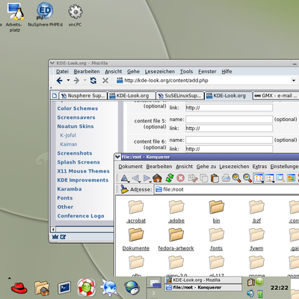This screenshot has height=299, width=299.
Task: Clear Konqueror address bar with broom icon
Action: pos(124,189)
